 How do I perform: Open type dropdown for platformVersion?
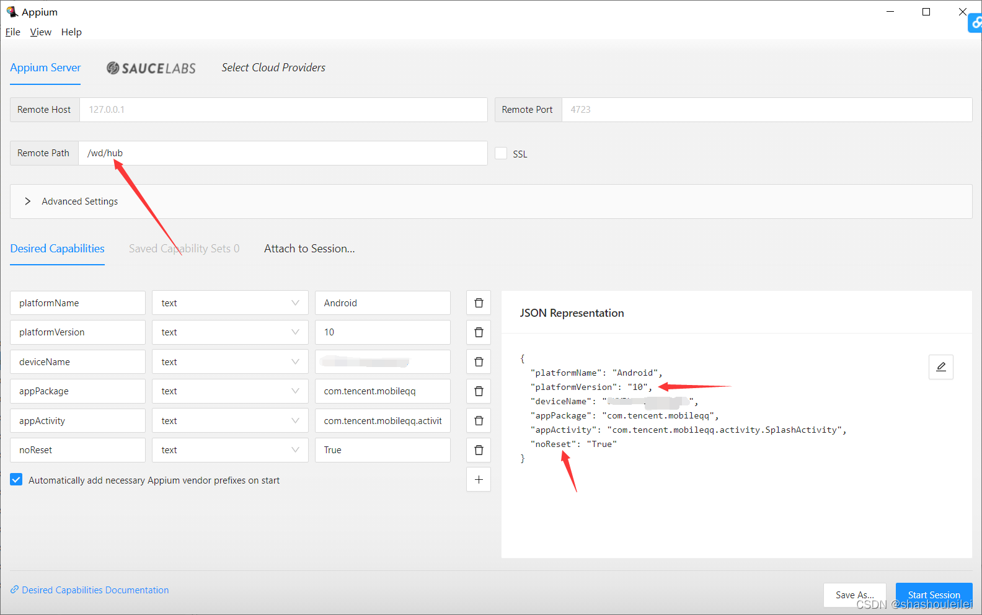230,332
